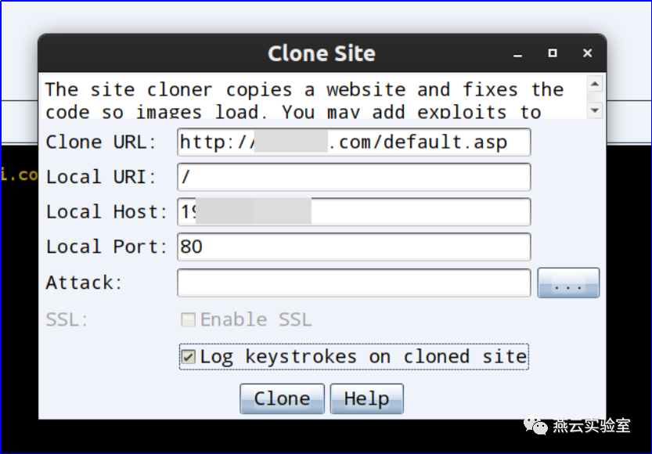This screenshot has width=652, height=454.
Task: Click the WeChat logo watermark
Action: [539, 426]
